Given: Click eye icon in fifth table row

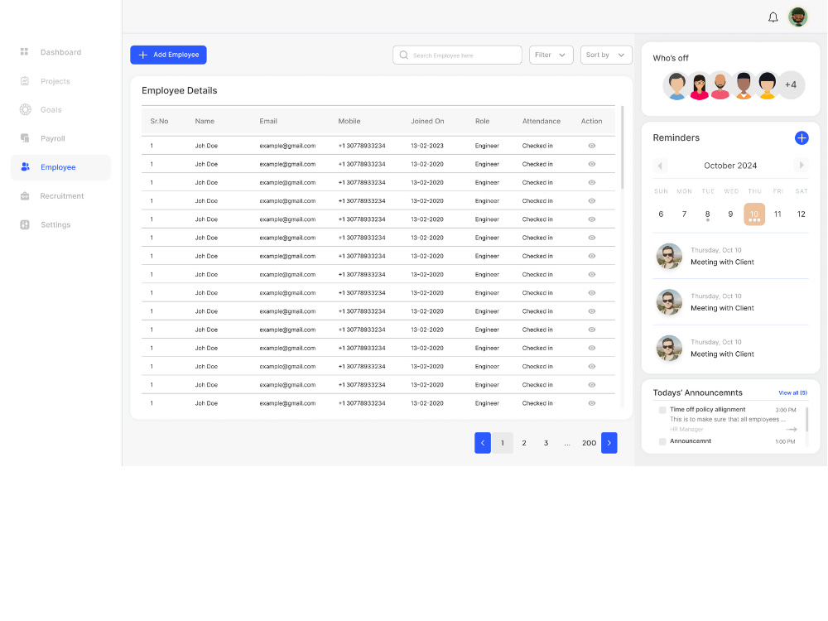Looking at the screenshot, I should [x=591, y=219].
